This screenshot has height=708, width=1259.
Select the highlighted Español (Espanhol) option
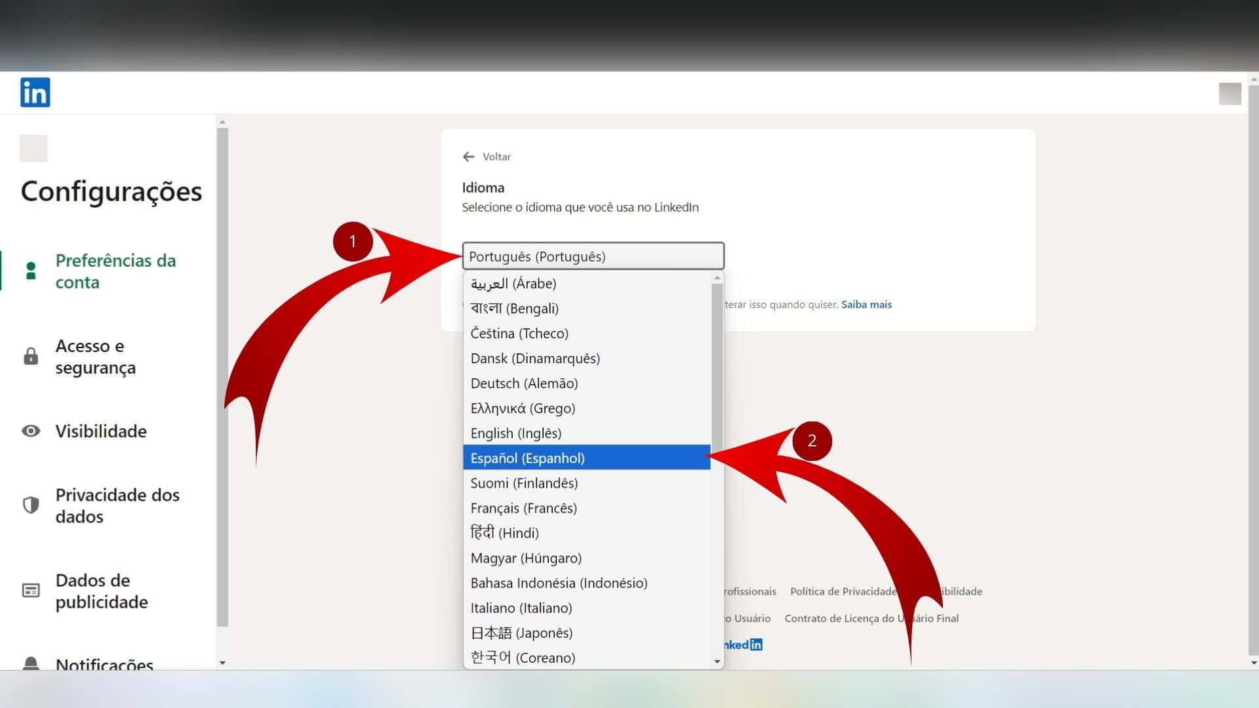click(x=587, y=458)
